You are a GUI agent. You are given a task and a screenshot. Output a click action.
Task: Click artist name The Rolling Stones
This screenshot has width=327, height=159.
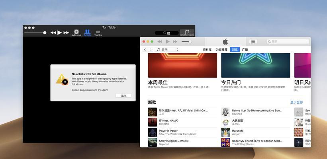click(x=243, y=144)
